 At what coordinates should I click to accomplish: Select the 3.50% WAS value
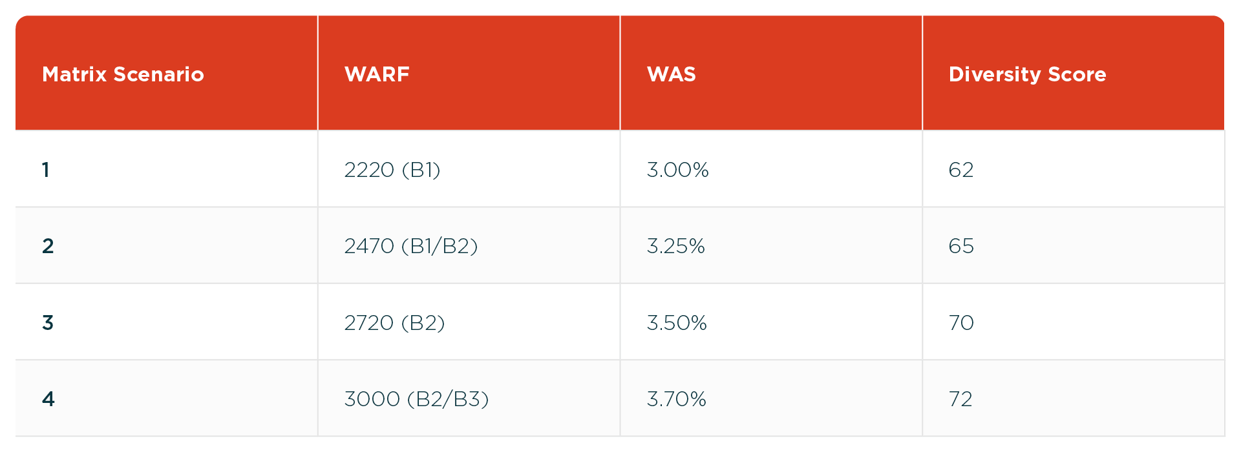coord(677,323)
